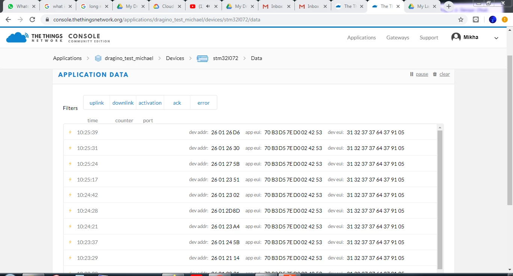
Task: Reload the current page
Action: click(32, 19)
